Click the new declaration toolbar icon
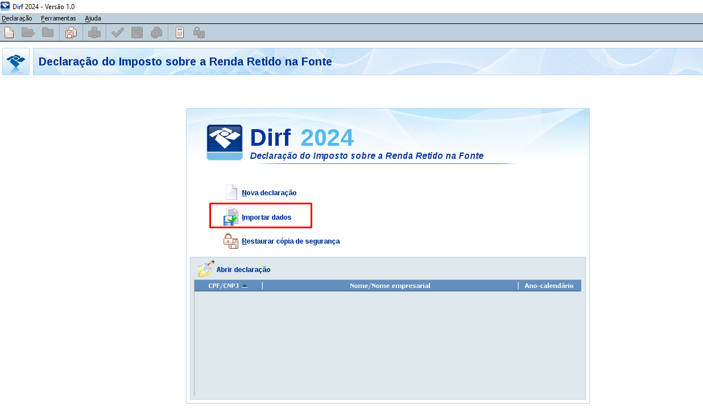This screenshot has height=411, width=703. tap(9, 32)
